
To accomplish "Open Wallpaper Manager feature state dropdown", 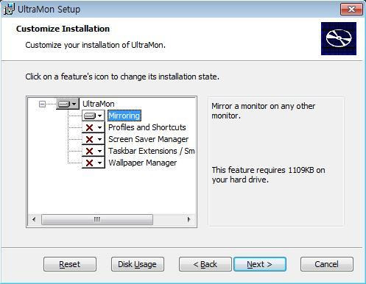I will (x=94, y=163).
